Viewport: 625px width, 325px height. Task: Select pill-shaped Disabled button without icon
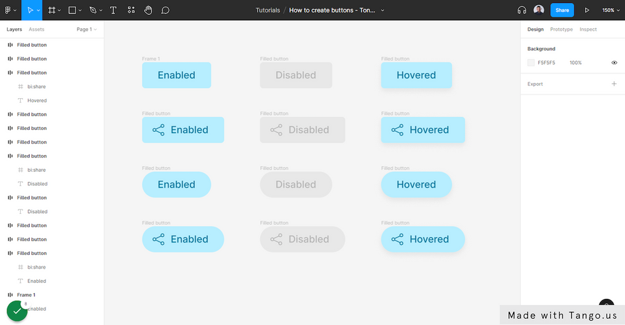pyautogui.click(x=296, y=184)
